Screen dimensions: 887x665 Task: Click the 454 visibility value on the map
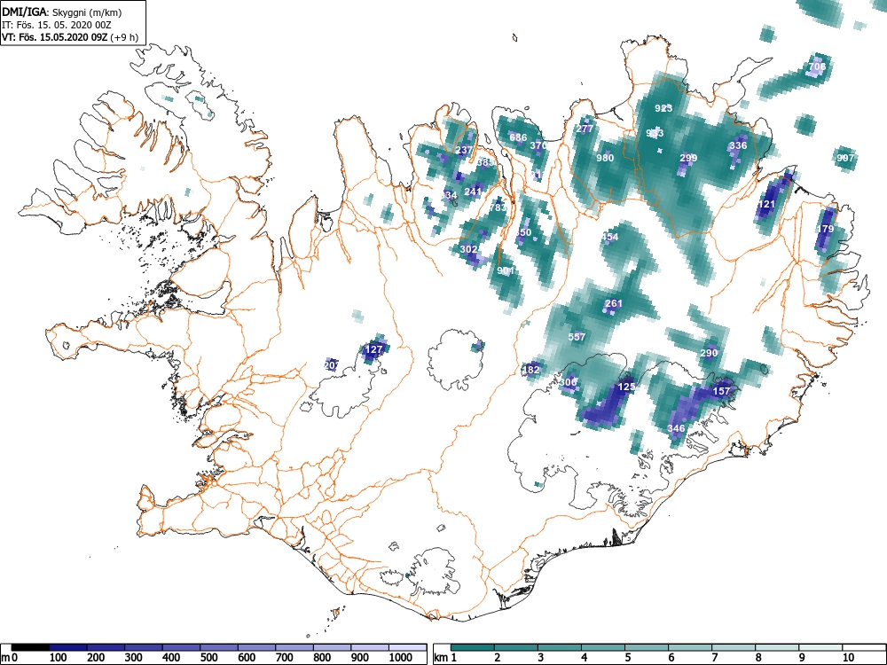(x=610, y=237)
